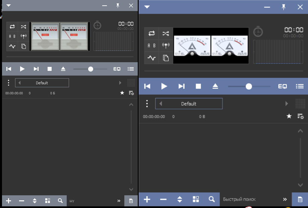
Task: Enable shuffle in the right player window
Action: click(x=166, y=33)
